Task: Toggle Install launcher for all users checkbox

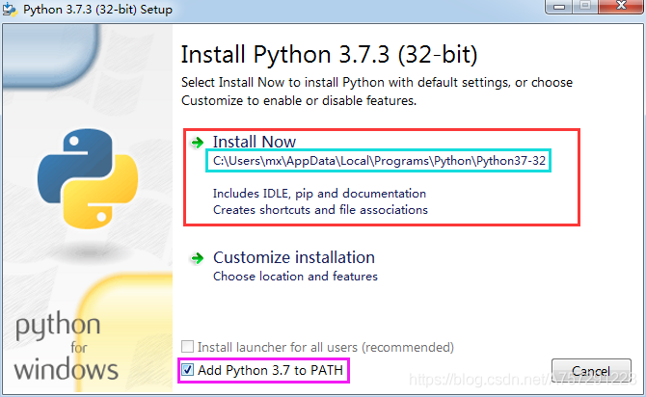Action: pos(187,346)
